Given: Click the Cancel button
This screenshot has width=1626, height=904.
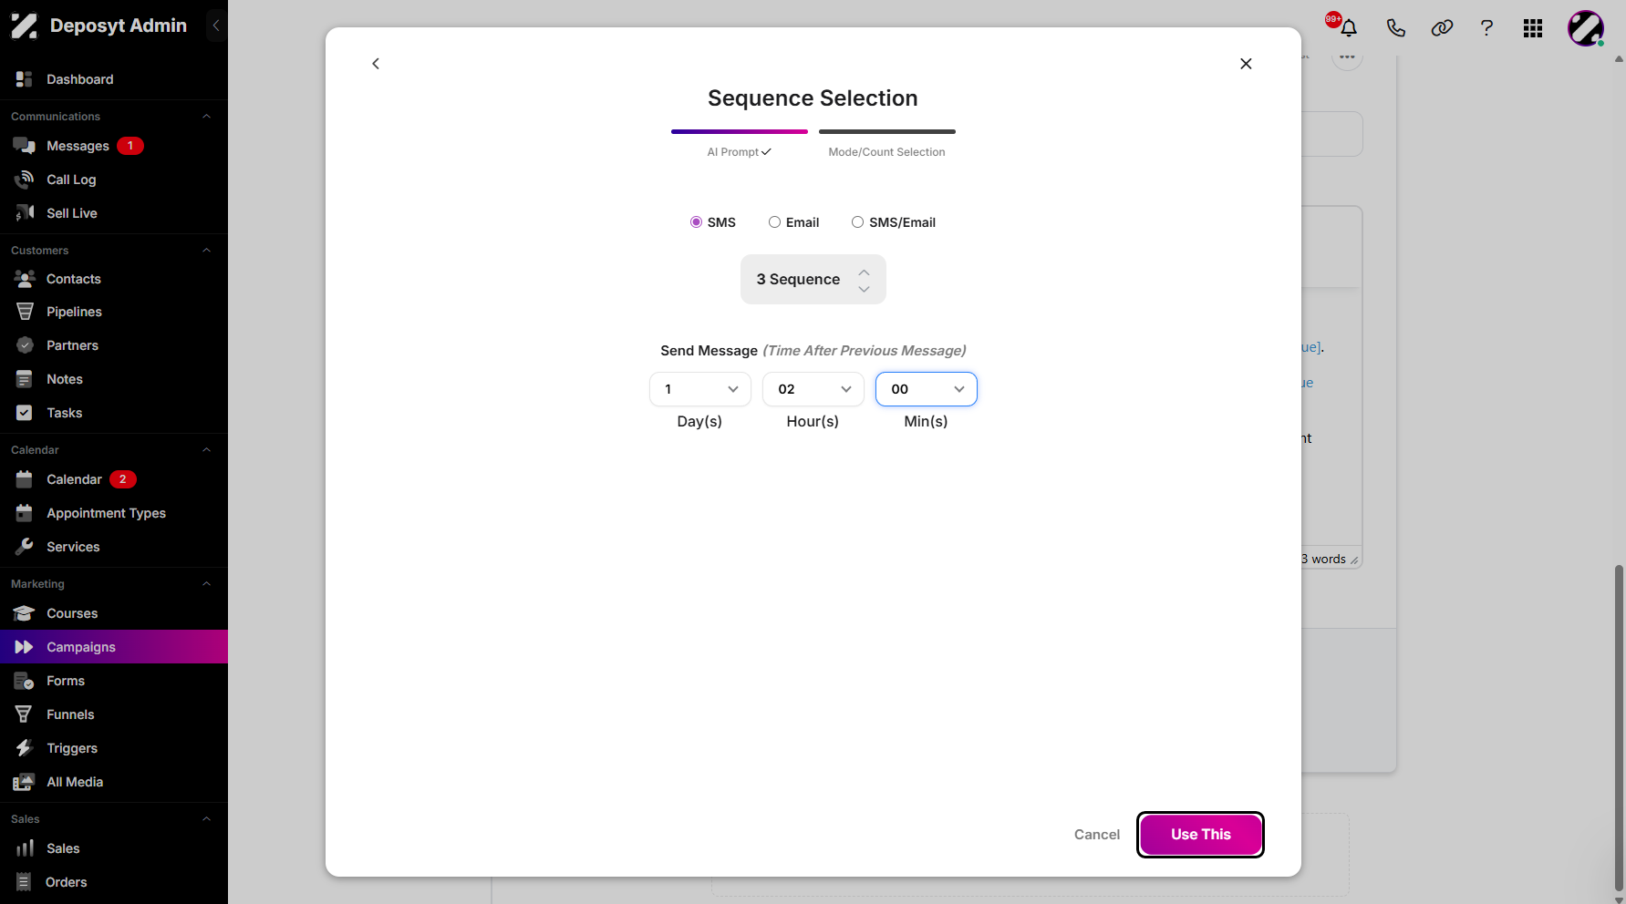Looking at the screenshot, I should [1097, 835].
